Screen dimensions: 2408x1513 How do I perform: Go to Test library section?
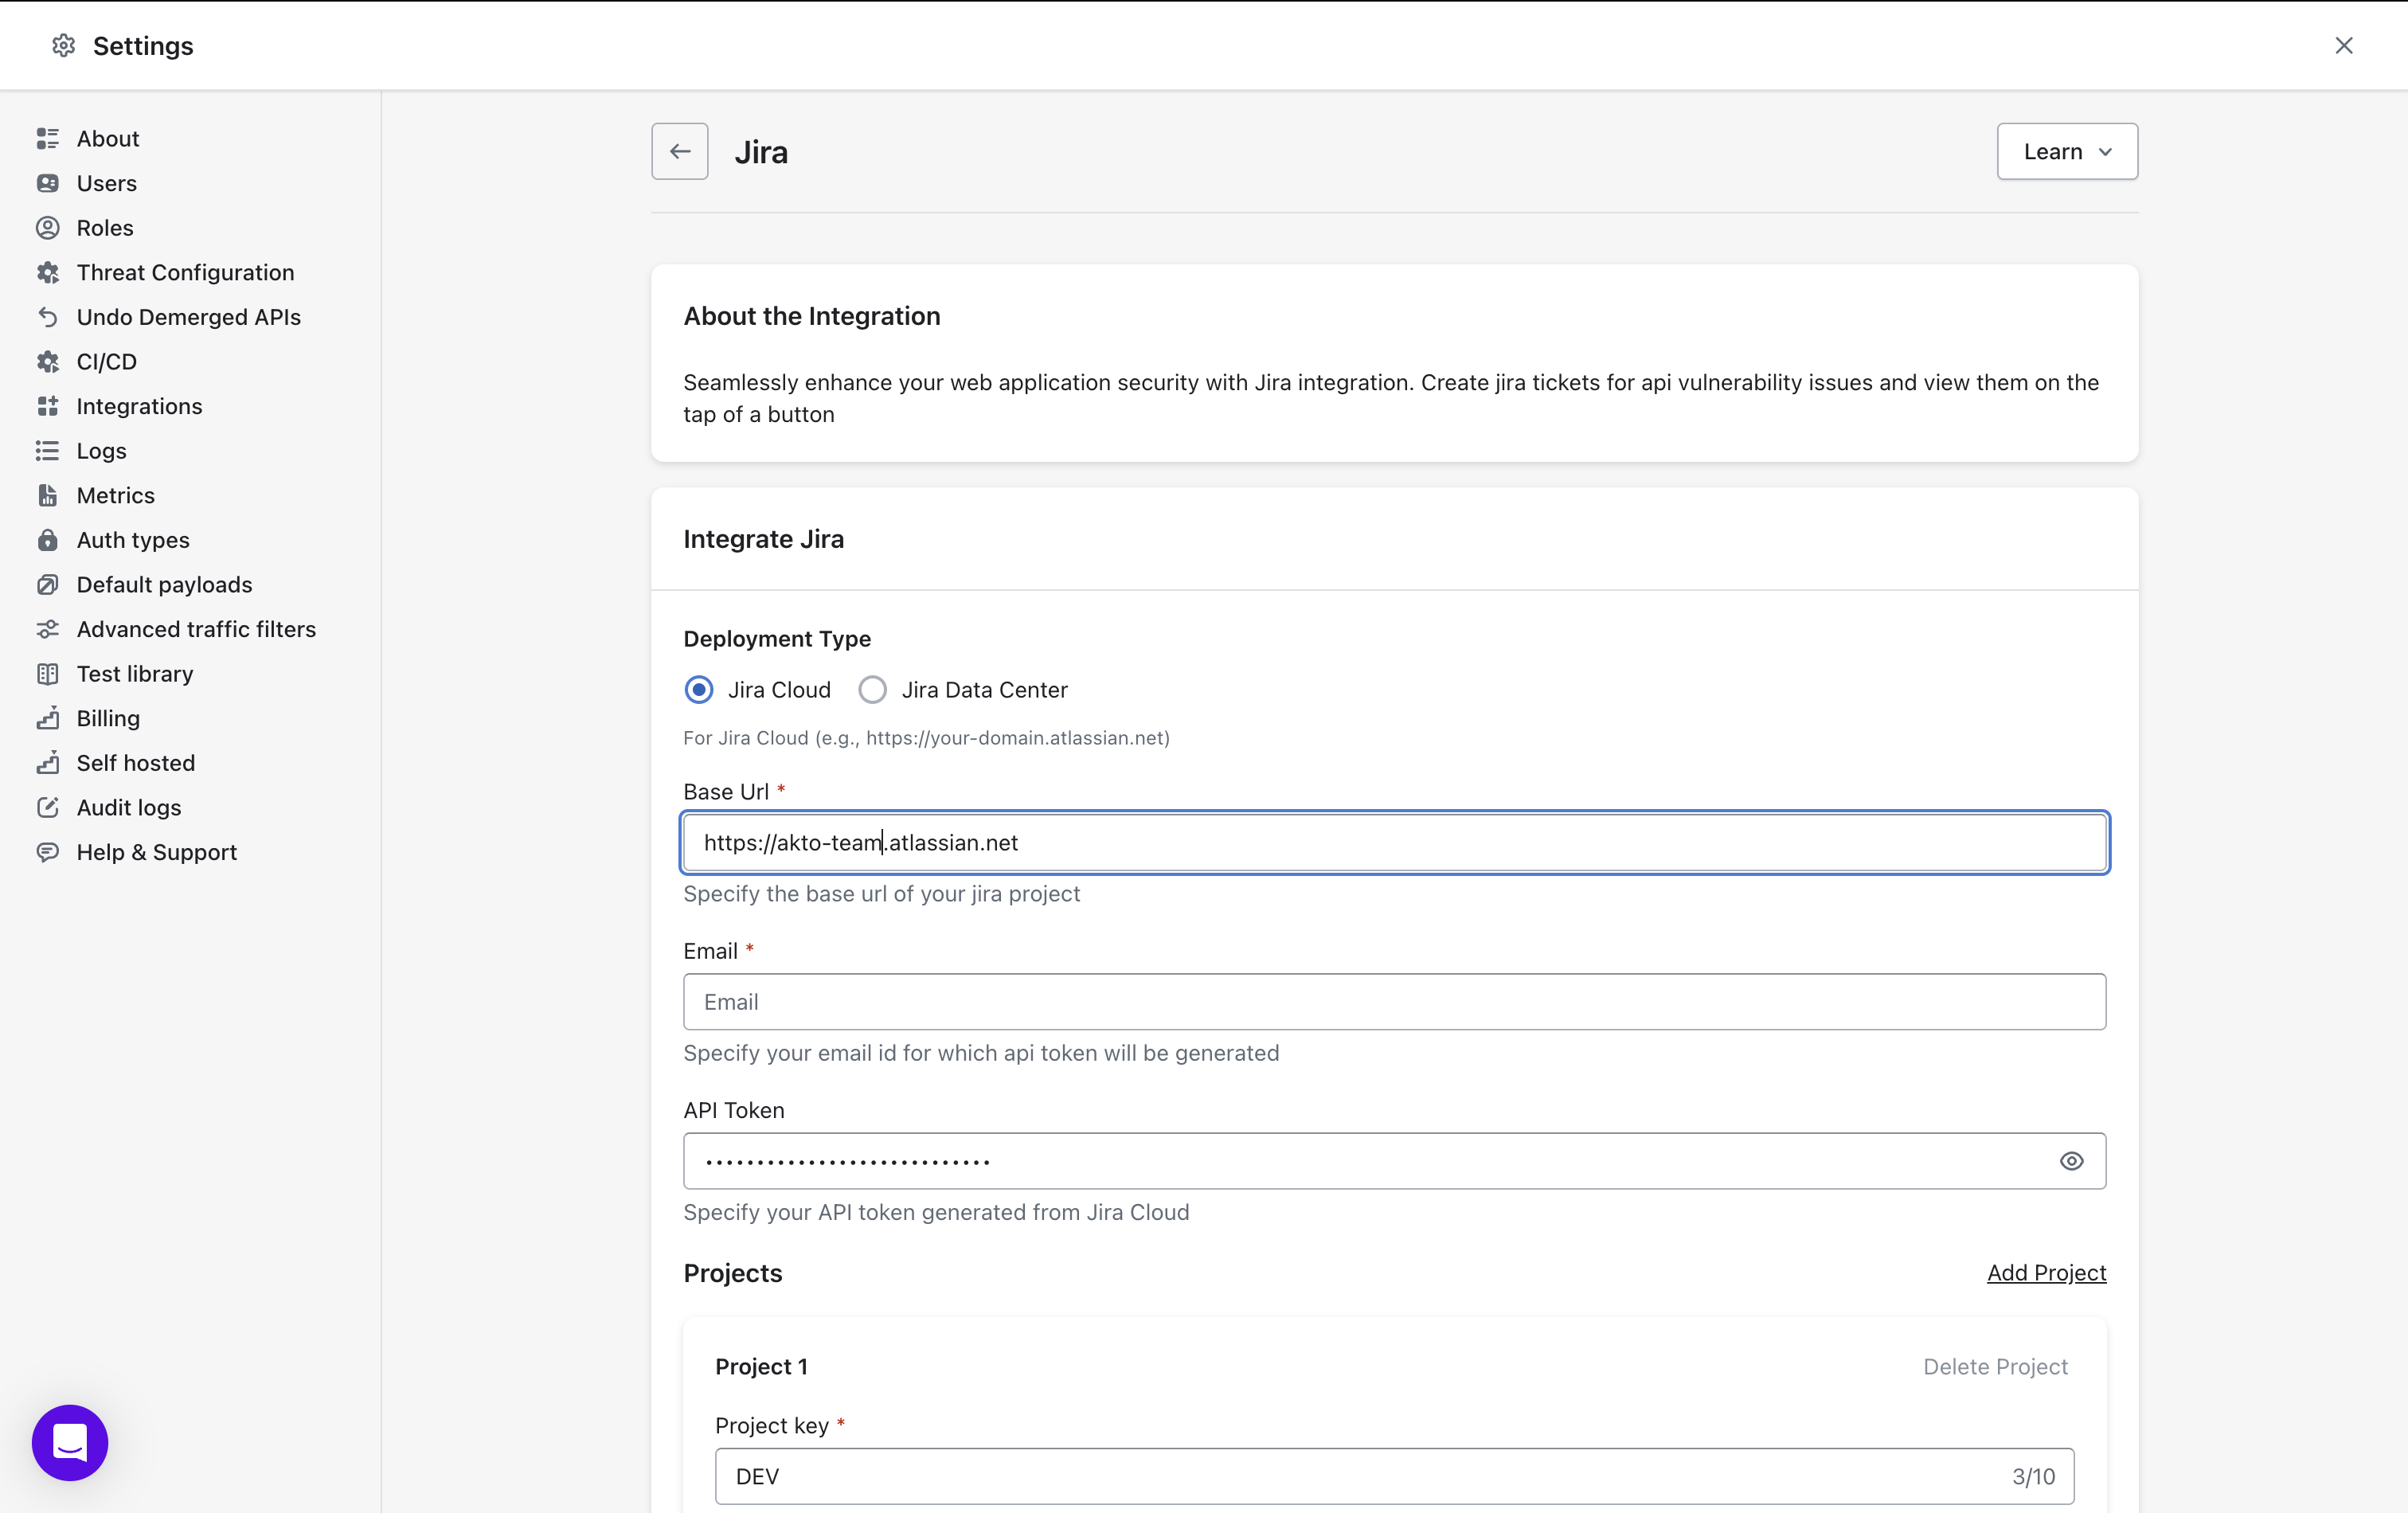(x=134, y=674)
